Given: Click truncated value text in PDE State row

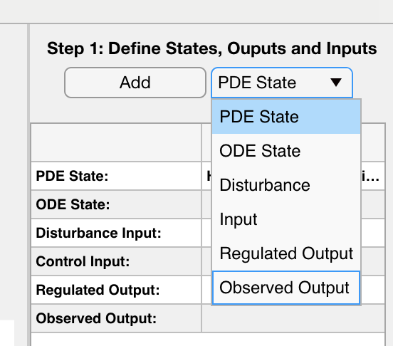Looking at the screenshot, I should click(x=370, y=176).
